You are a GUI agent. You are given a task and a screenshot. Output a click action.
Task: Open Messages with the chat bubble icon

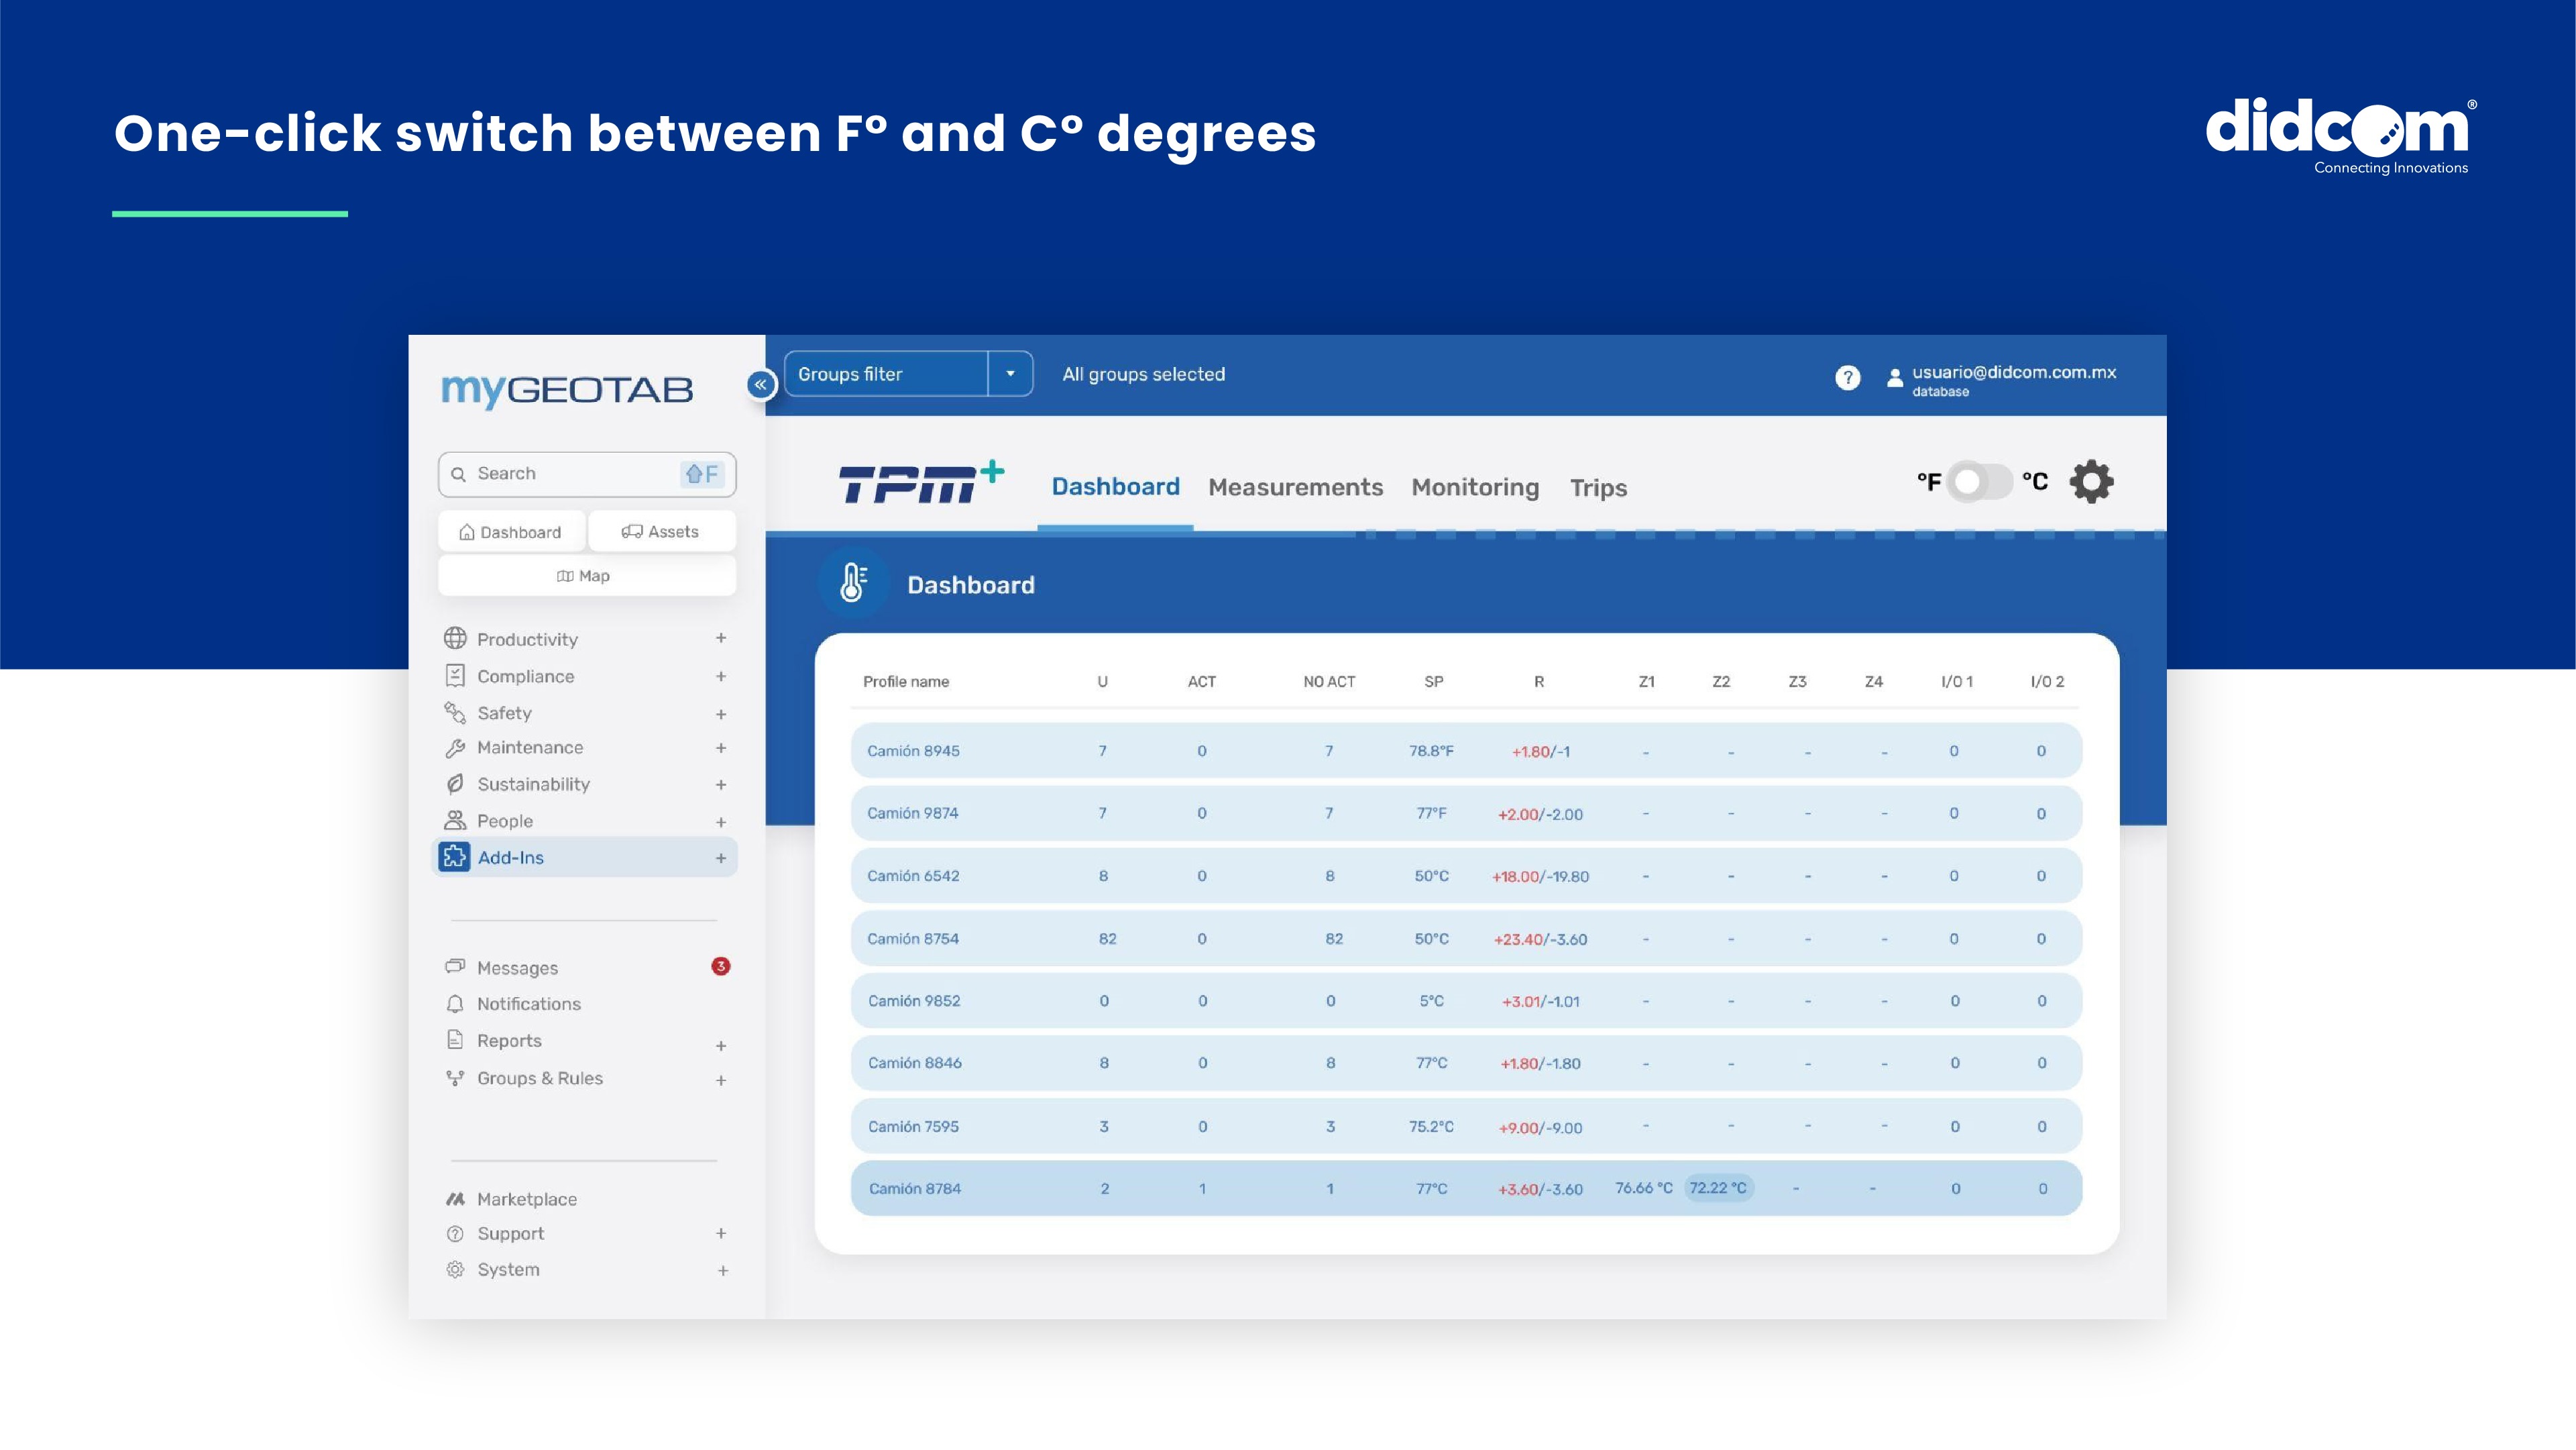455,968
